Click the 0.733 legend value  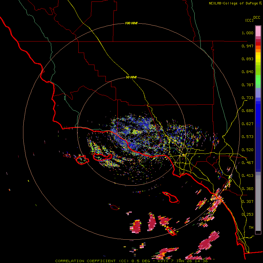(248, 98)
